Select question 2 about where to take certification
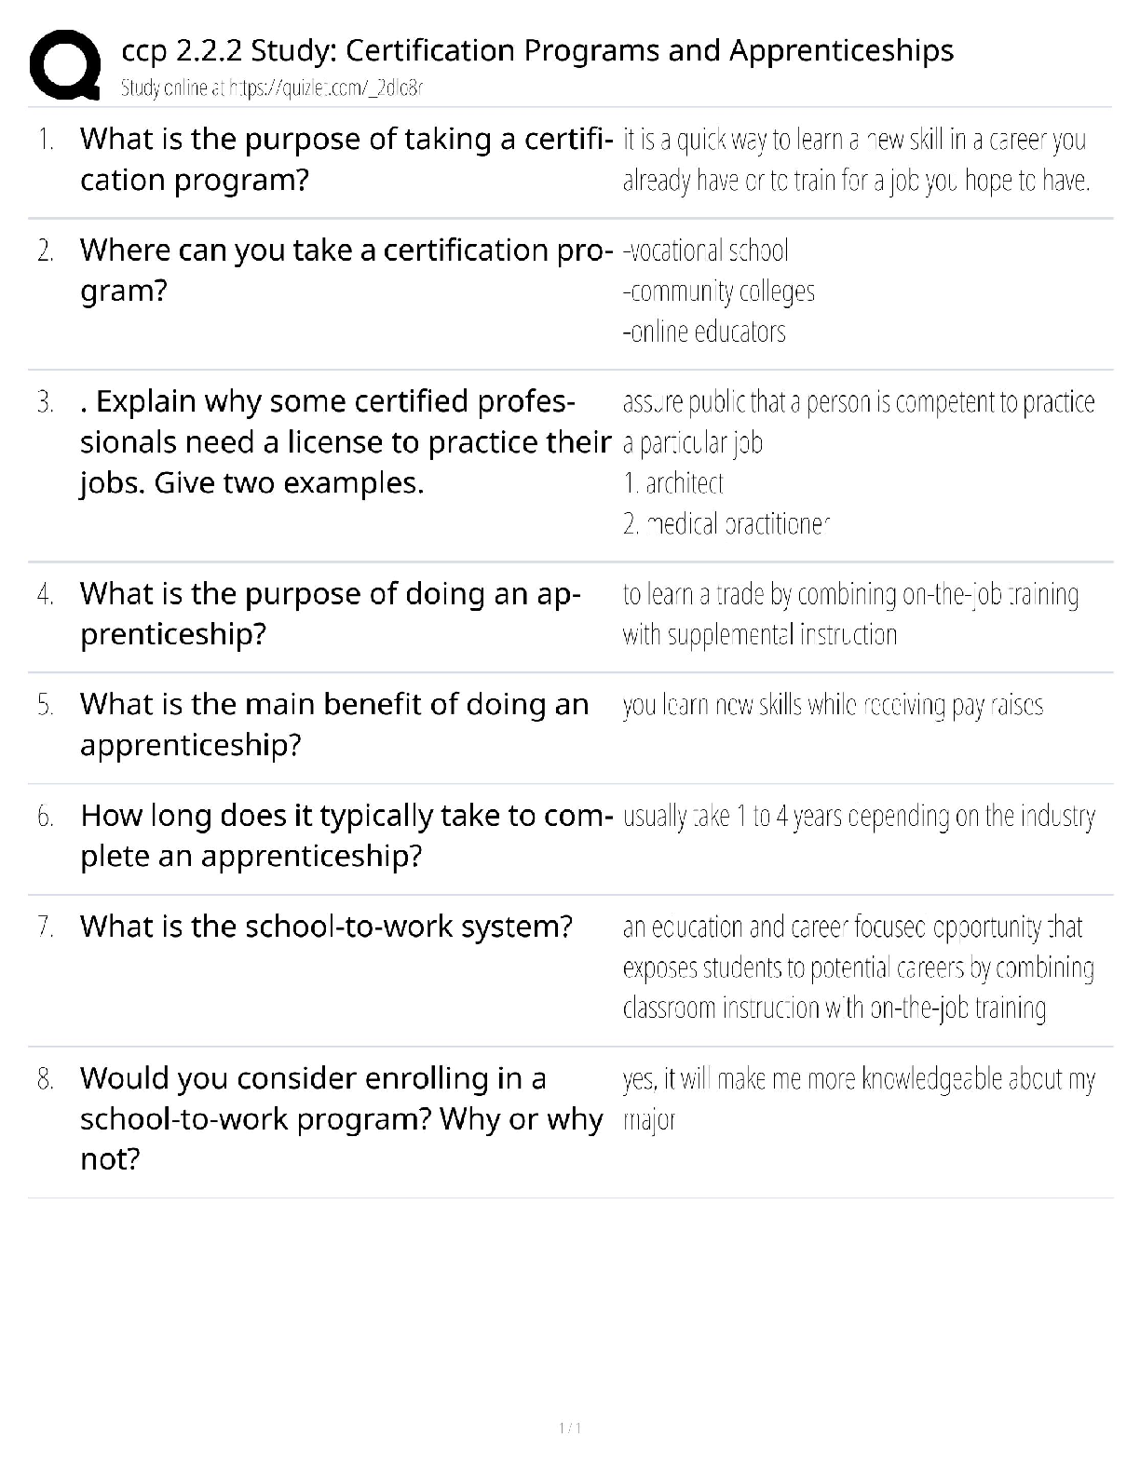The height and width of the screenshot is (1475, 1140). coord(346,270)
